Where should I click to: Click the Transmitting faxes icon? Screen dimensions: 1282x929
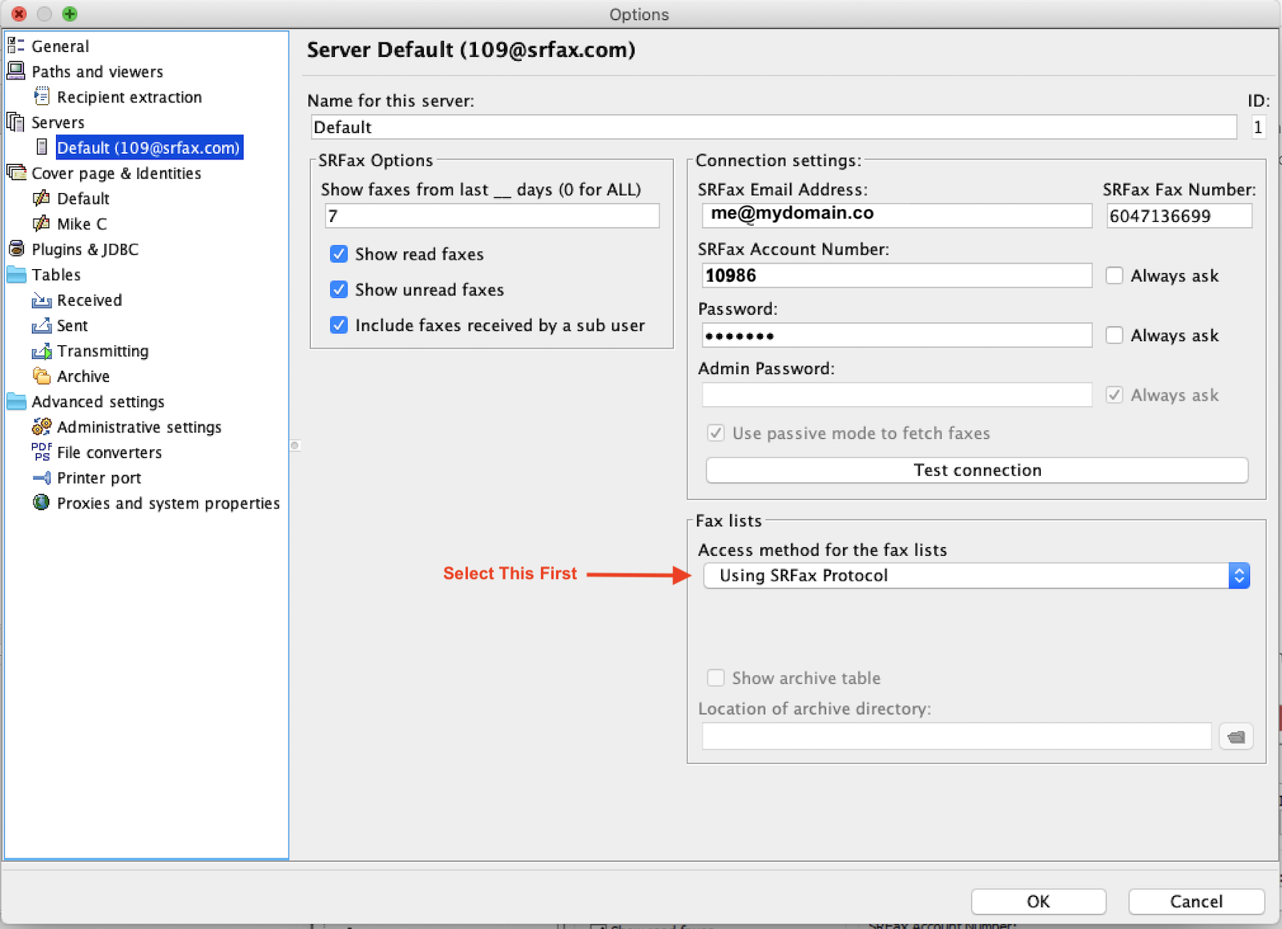click(42, 351)
